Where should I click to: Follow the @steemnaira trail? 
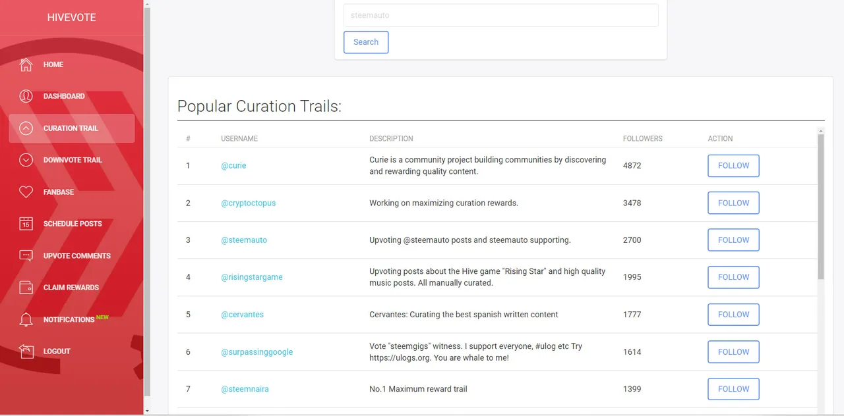(x=733, y=389)
